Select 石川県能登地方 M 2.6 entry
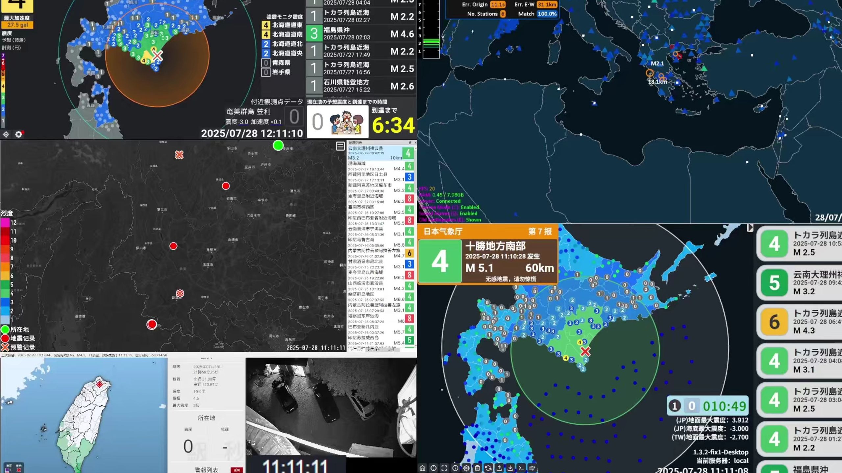This screenshot has height=473, width=842. (361, 86)
